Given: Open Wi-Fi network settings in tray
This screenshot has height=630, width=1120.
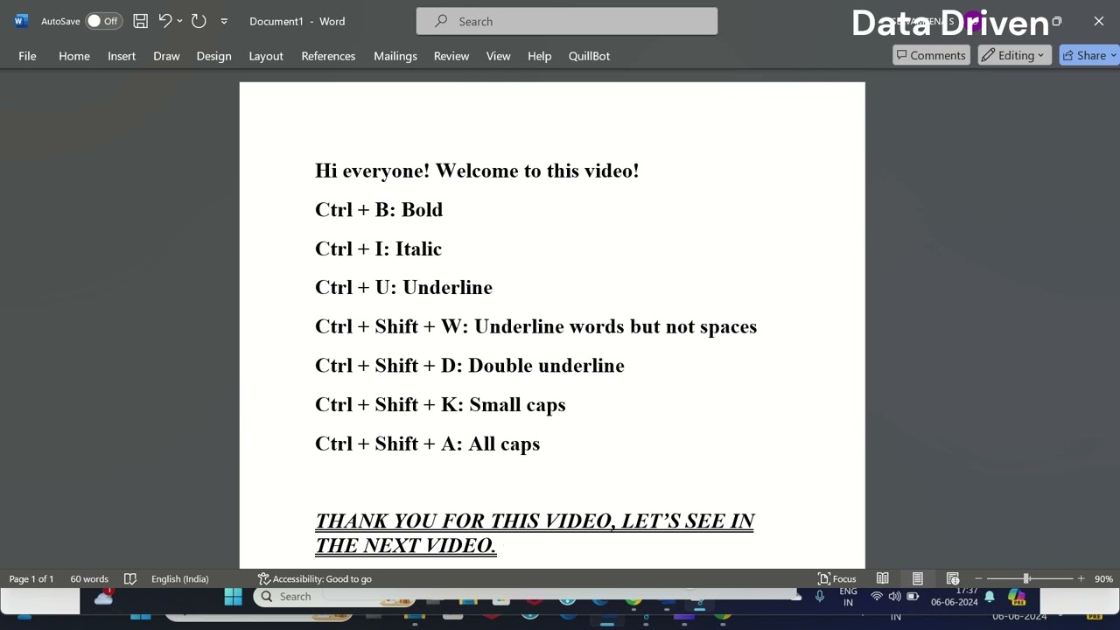Looking at the screenshot, I should (x=876, y=597).
